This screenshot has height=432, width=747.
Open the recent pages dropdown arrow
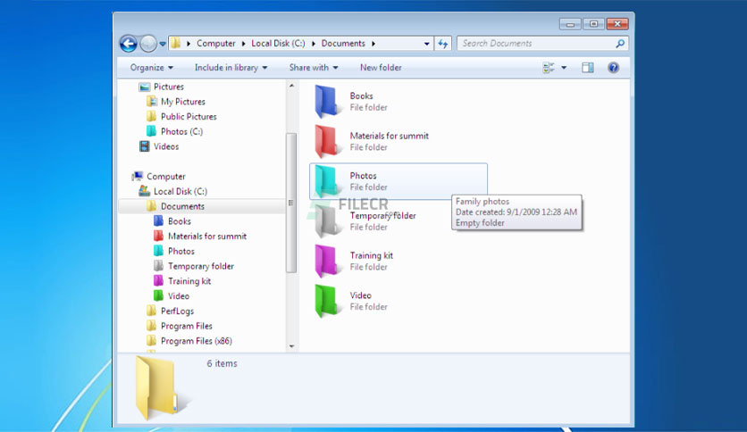[x=163, y=44]
